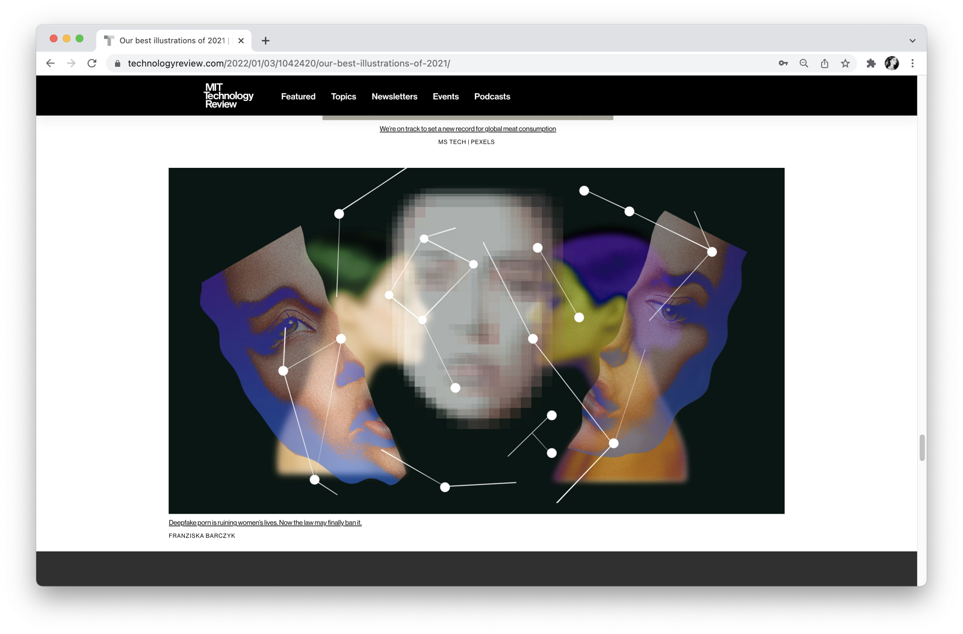963x634 pixels.
Task: Bookmark this page with the star icon
Action: 845,63
